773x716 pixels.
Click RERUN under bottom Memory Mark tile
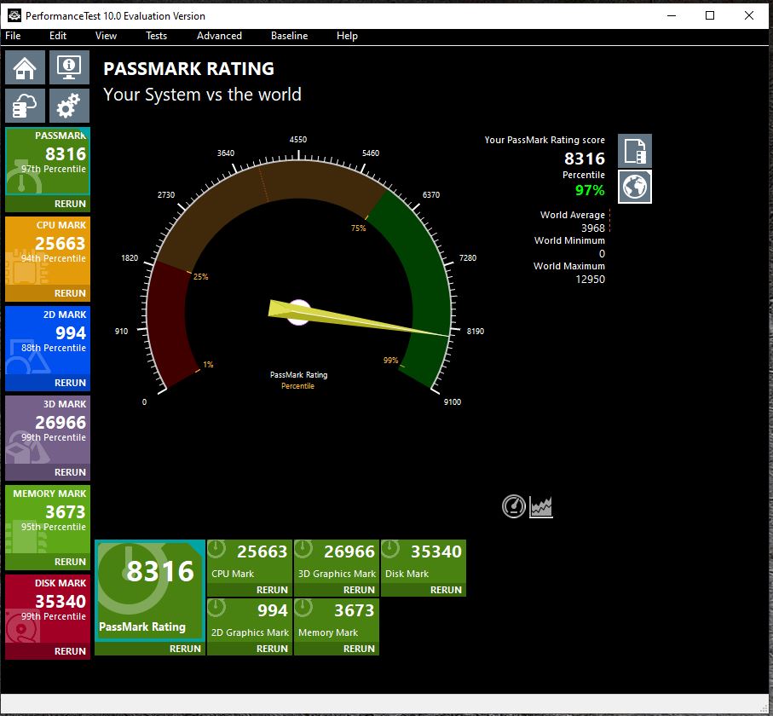click(x=359, y=649)
